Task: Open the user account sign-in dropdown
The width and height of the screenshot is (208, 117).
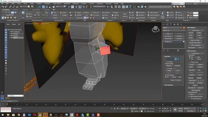Action: pyautogui.click(x=178, y=4)
